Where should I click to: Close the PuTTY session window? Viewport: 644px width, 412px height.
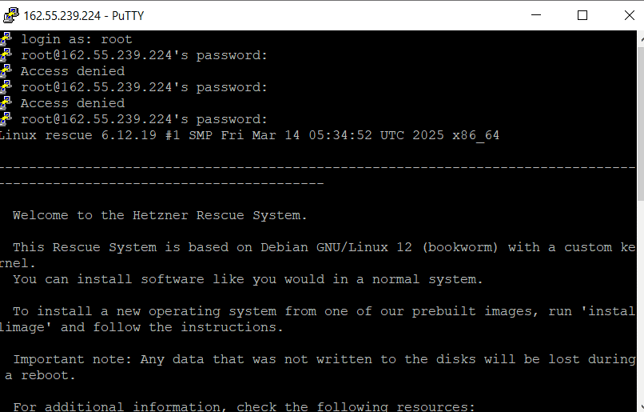pyautogui.click(x=629, y=15)
